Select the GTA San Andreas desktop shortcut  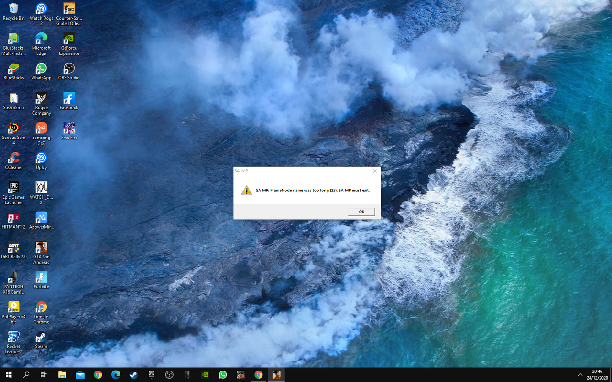tap(41, 253)
